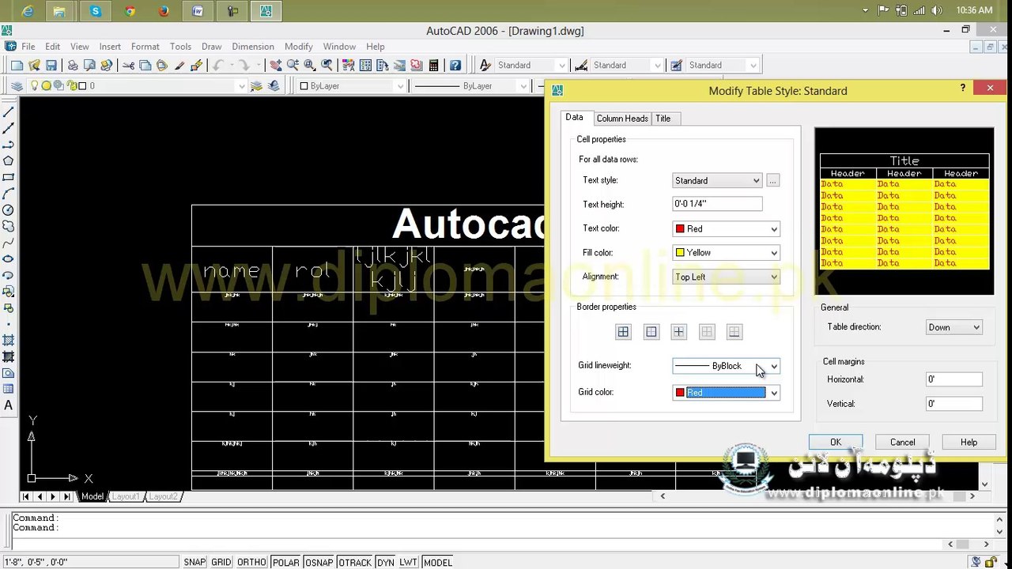
Task: Select the Line draw tool
Action: [9, 112]
